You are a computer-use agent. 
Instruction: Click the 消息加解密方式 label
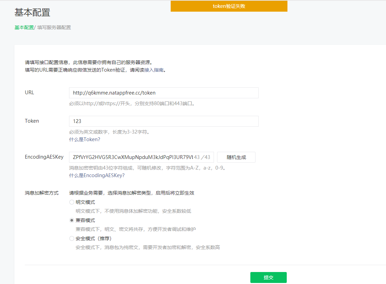coord(42,193)
